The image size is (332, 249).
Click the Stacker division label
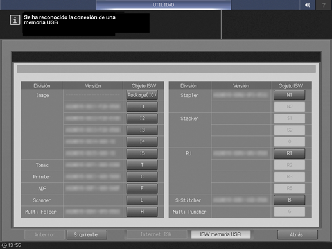pyautogui.click(x=189, y=119)
